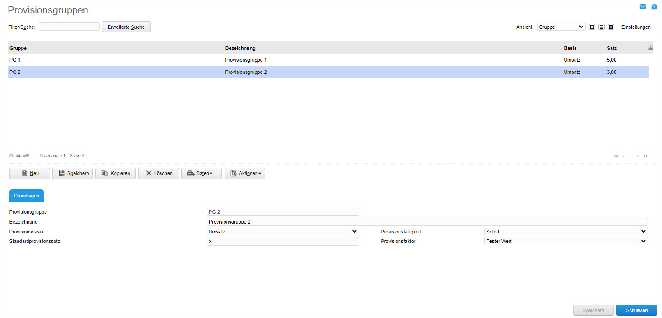Focus the Filter/Suche input field
The image size is (662, 318).
point(69,27)
